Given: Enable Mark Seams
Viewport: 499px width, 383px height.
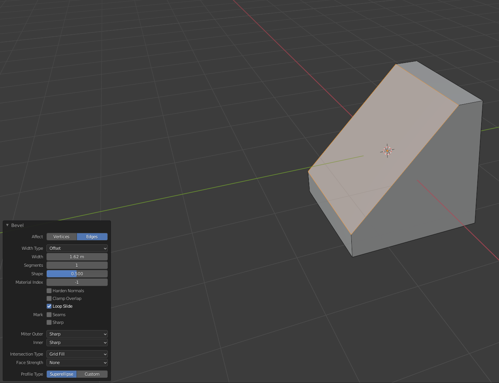Looking at the screenshot, I should coord(49,314).
